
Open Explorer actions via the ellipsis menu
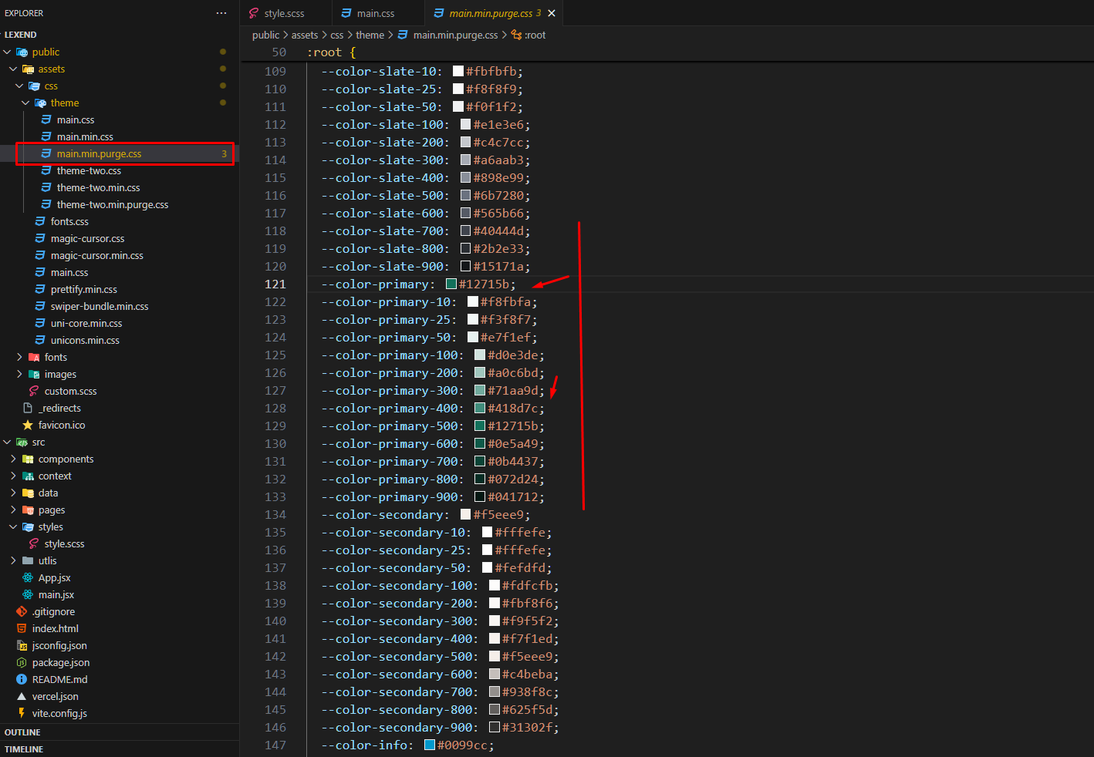tap(221, 12)
